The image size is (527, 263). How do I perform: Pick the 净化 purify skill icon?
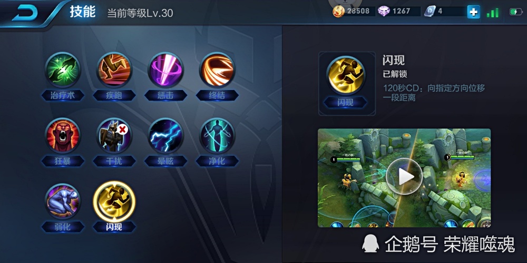click(218, 136)
